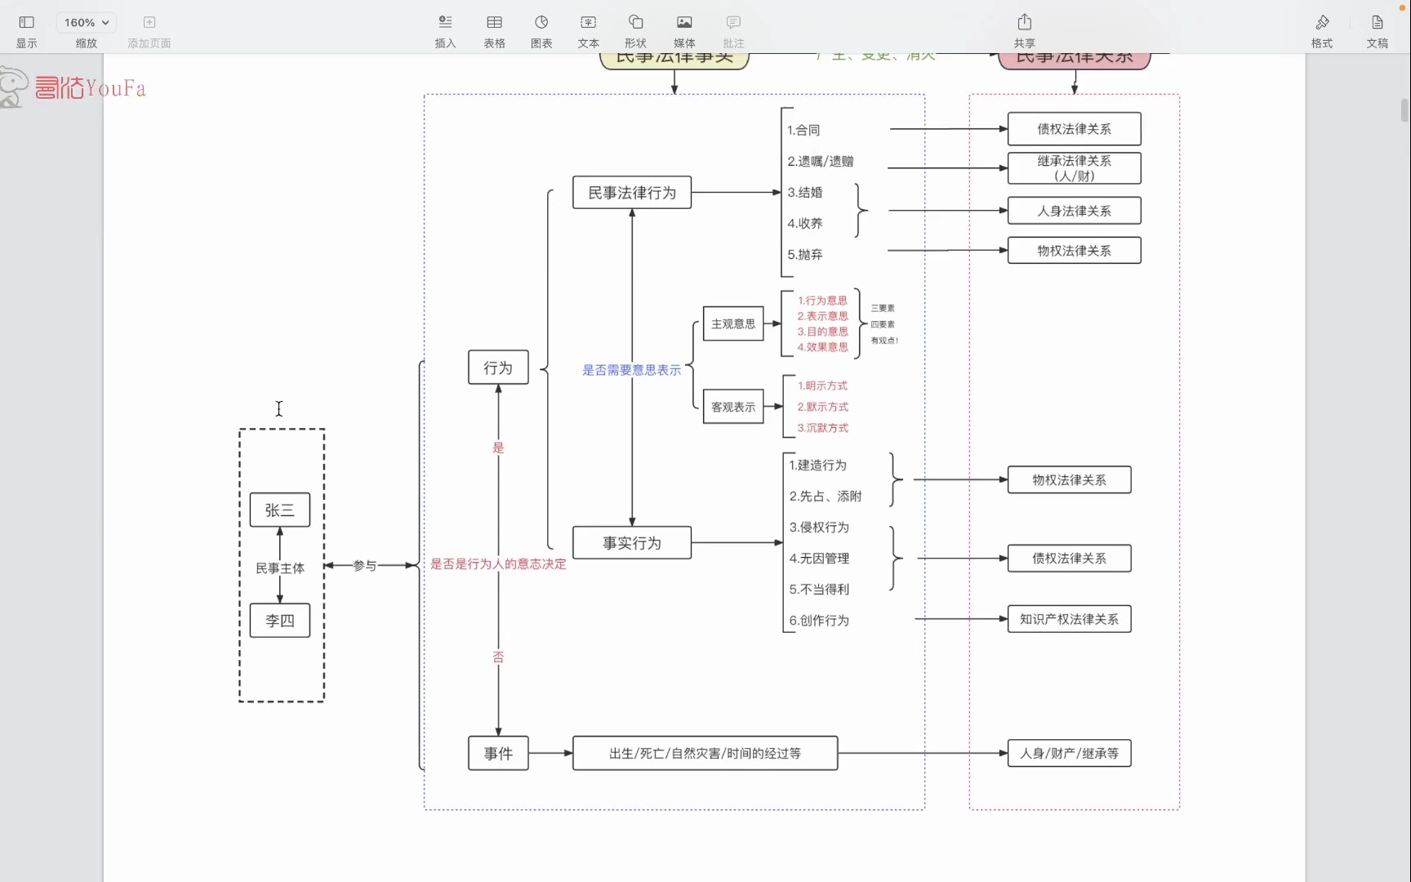Click the 1.合同 list item
1411x882 pixels.
(x=803, y=130)
